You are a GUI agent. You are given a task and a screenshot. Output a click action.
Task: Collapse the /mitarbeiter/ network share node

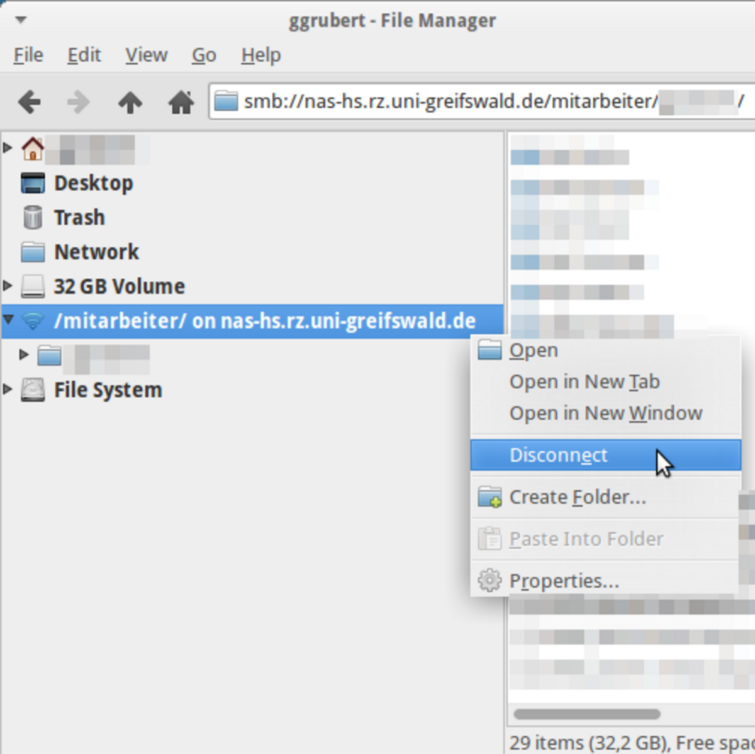(8, 320)
